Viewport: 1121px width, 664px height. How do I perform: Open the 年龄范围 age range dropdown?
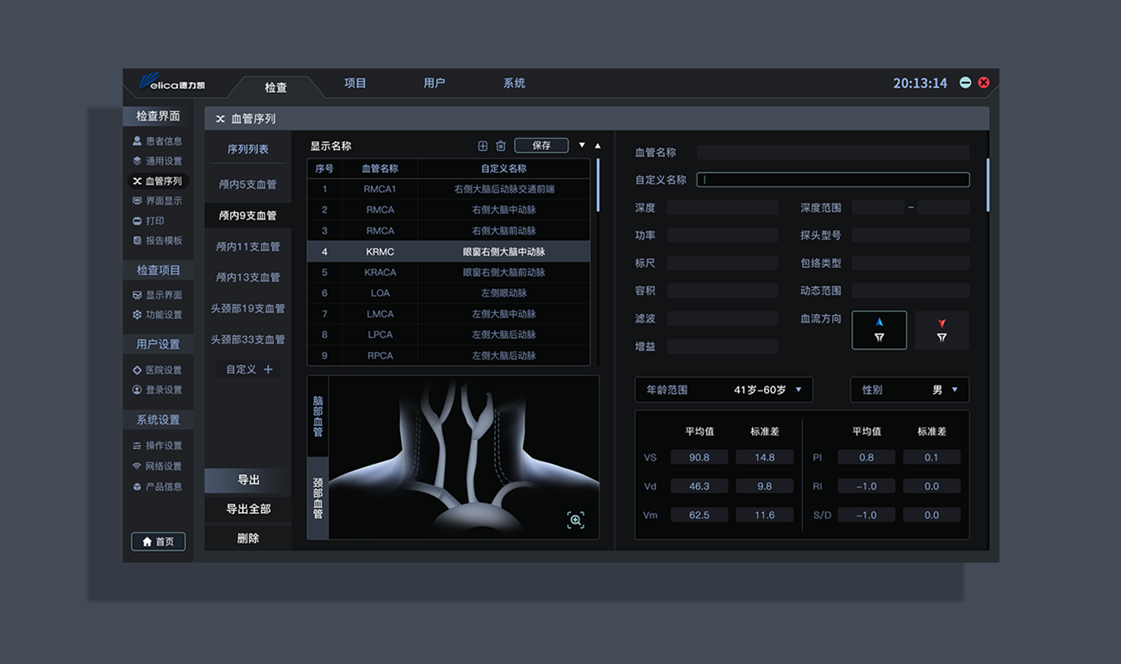click(723, 390)
